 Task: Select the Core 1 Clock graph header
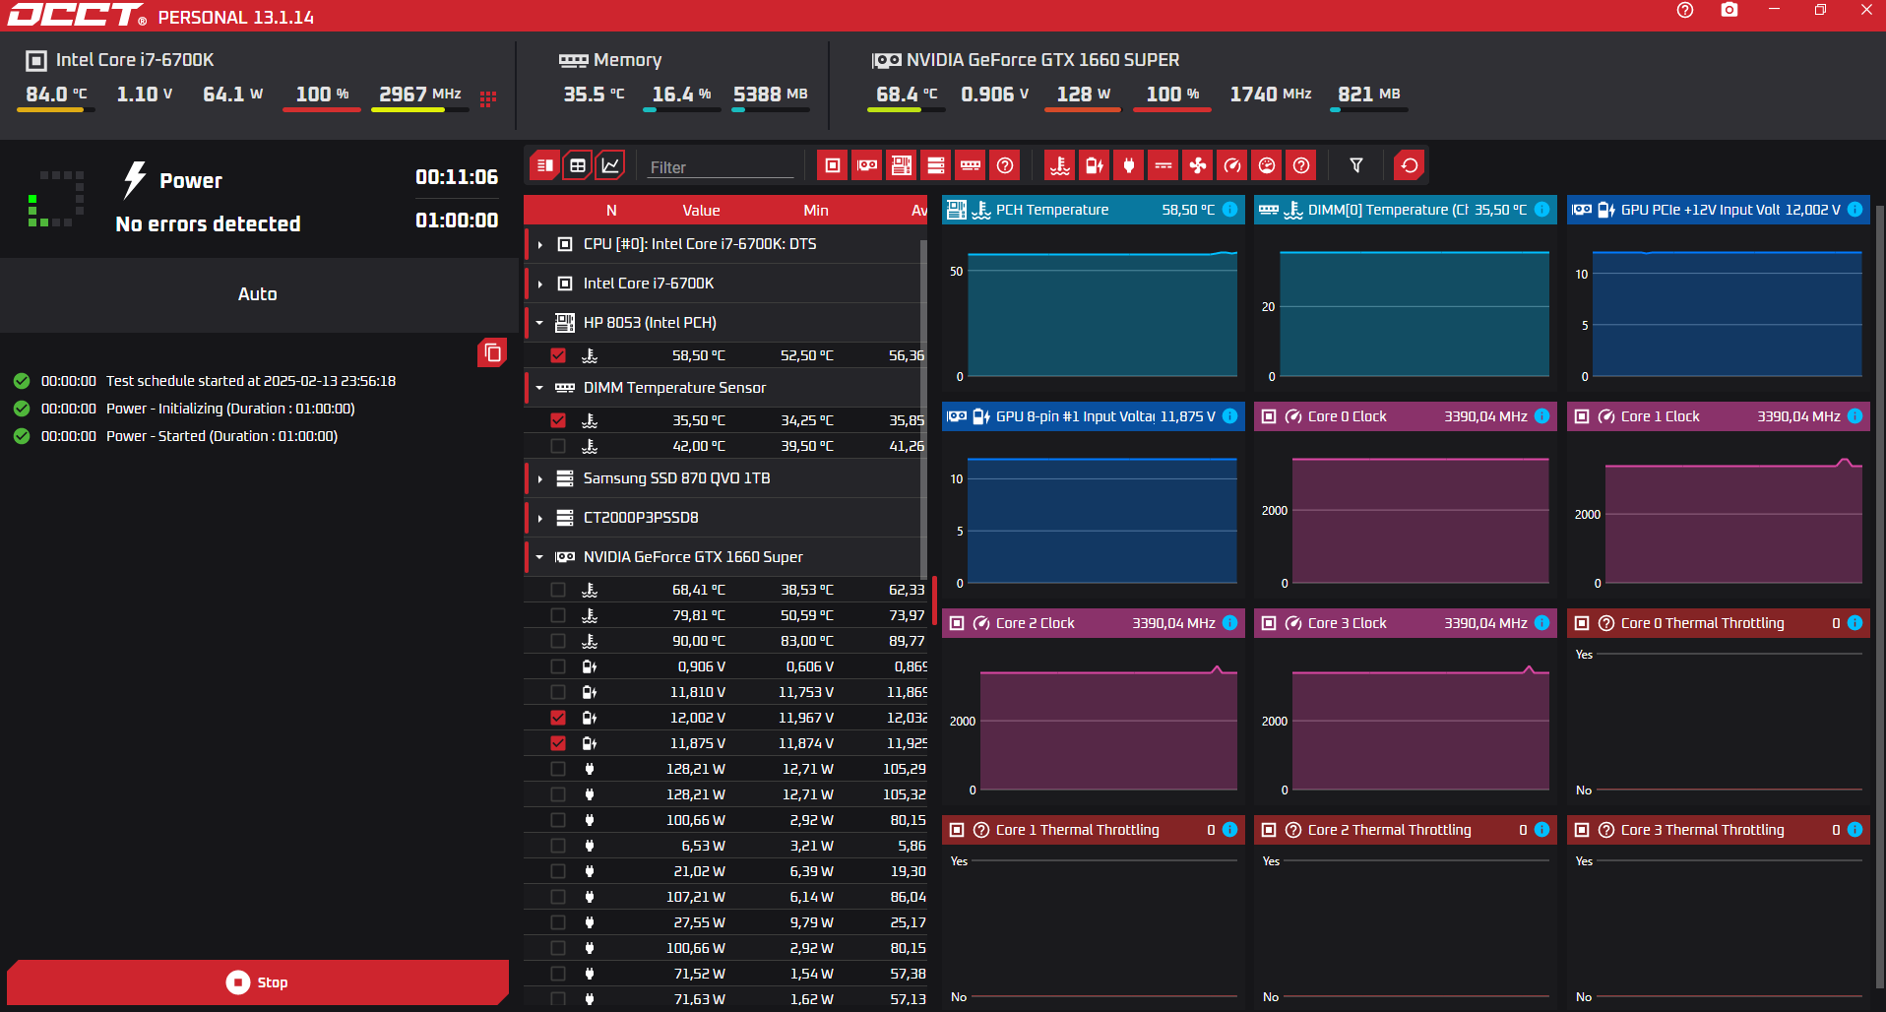pyautogui.click(x=1718, y=416)
